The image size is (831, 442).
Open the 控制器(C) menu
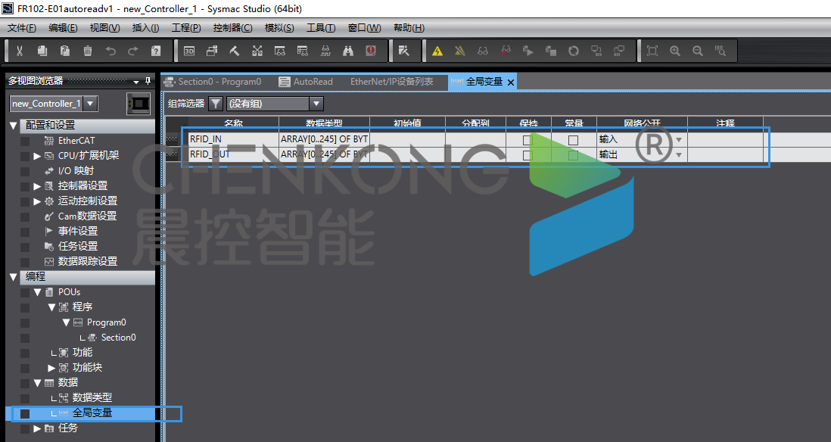pyautogui.click(x=232, y=27)
